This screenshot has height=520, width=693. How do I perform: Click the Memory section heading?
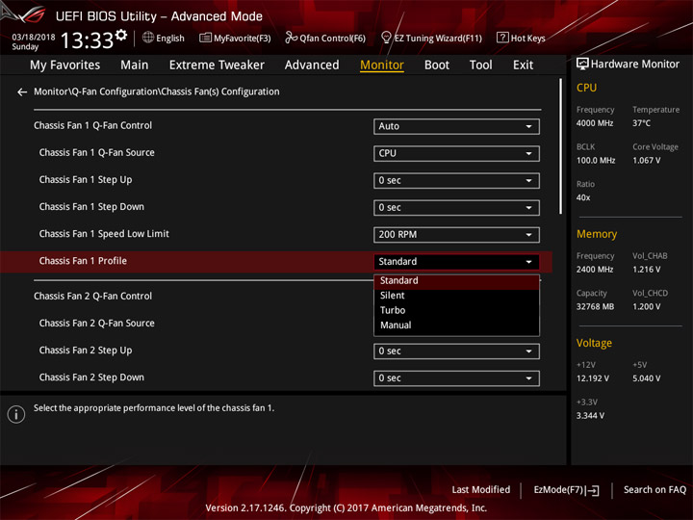(597, 234)
